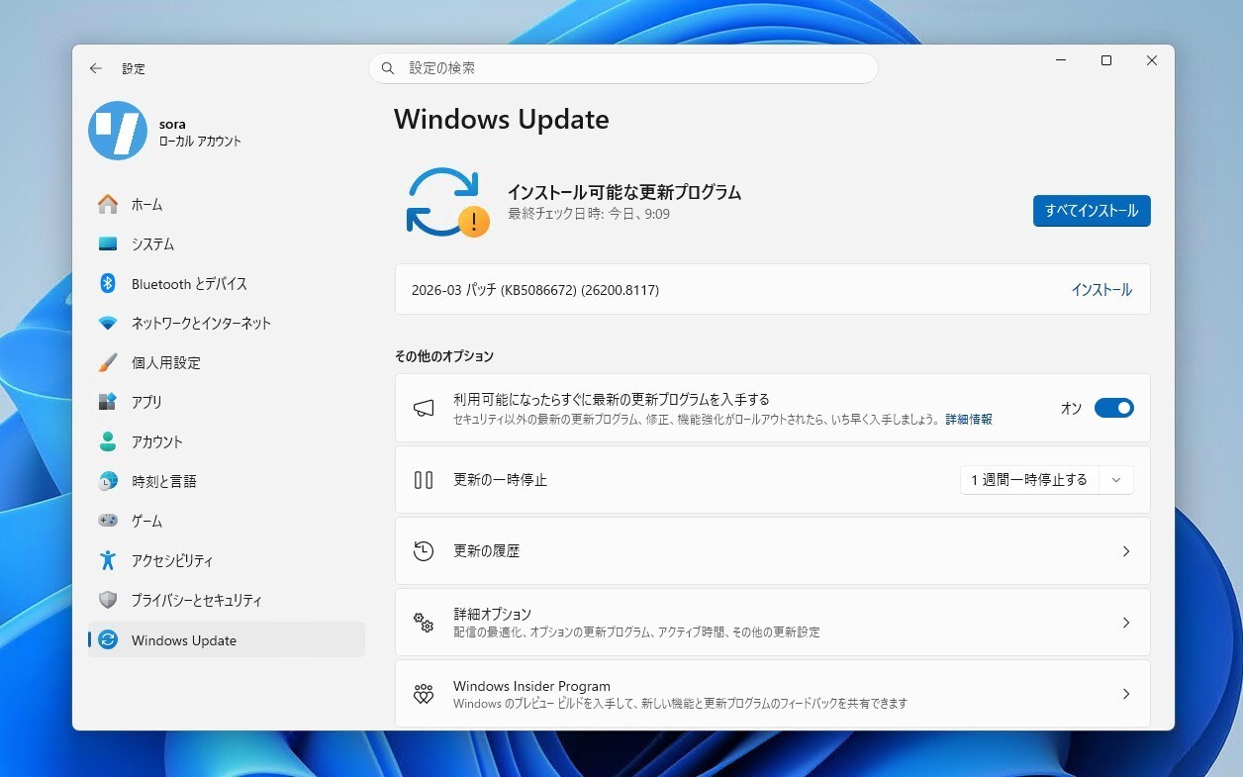Click the sora ローカル アカウント name

(x=200, y=133)
